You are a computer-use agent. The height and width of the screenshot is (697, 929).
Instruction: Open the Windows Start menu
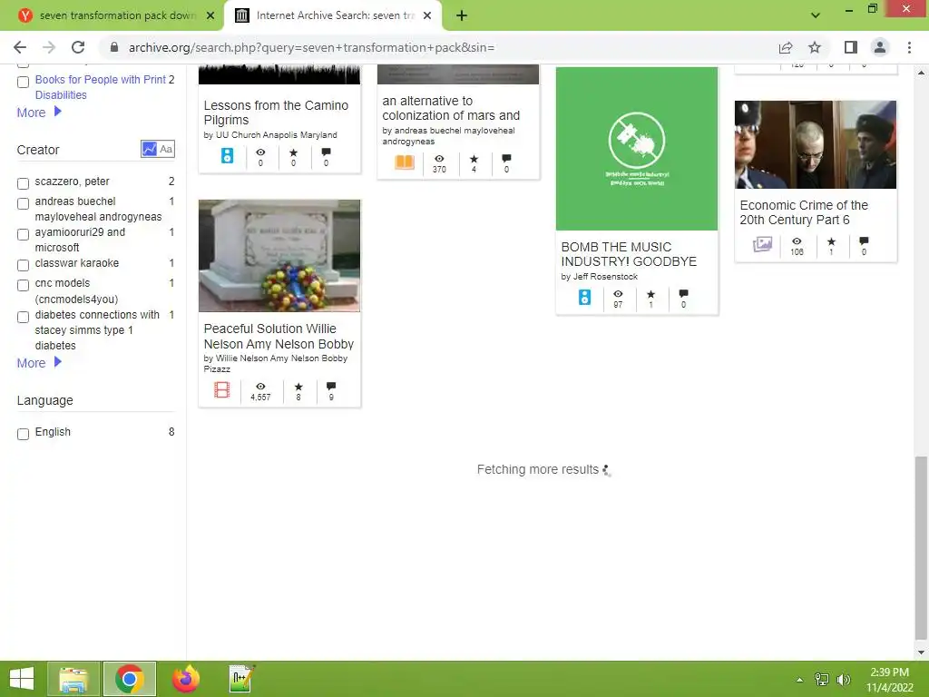pyautogui.click(x=22, y=679)
